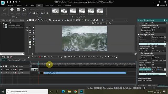Select the pointer arrow tool icon

[x=34, y=28]
